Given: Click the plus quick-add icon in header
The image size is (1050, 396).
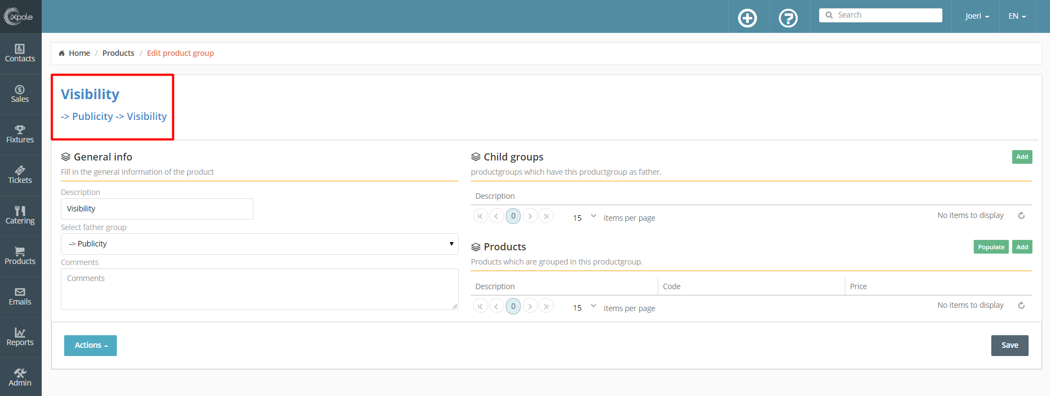Looking at the screenshot, I should click(x=747, y=18).
